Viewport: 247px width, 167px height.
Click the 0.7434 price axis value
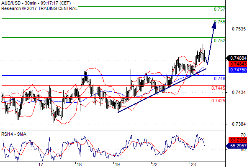[239, 92]
